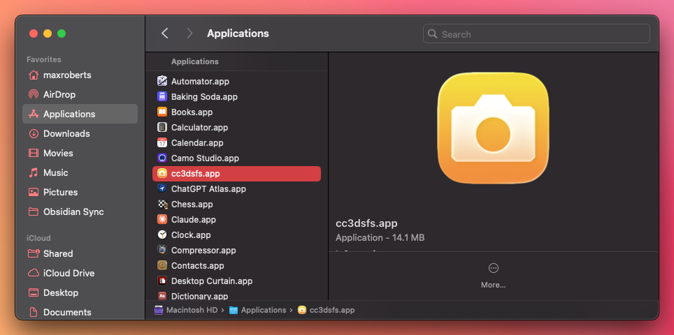The image size is (674, 335).
Task: Open AirDrop in the sidebar
Action: pyautogui.click(x=59, y=94)
